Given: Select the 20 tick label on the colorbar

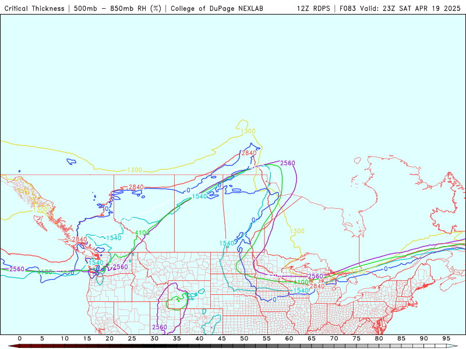Looking at the screenshot, I should 110,339.
